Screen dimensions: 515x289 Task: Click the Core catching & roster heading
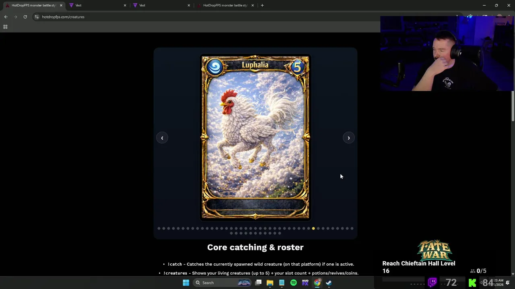(x=255, y=247)
